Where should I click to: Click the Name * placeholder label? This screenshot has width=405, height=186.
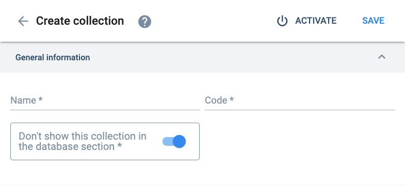[x=26, y=100]
